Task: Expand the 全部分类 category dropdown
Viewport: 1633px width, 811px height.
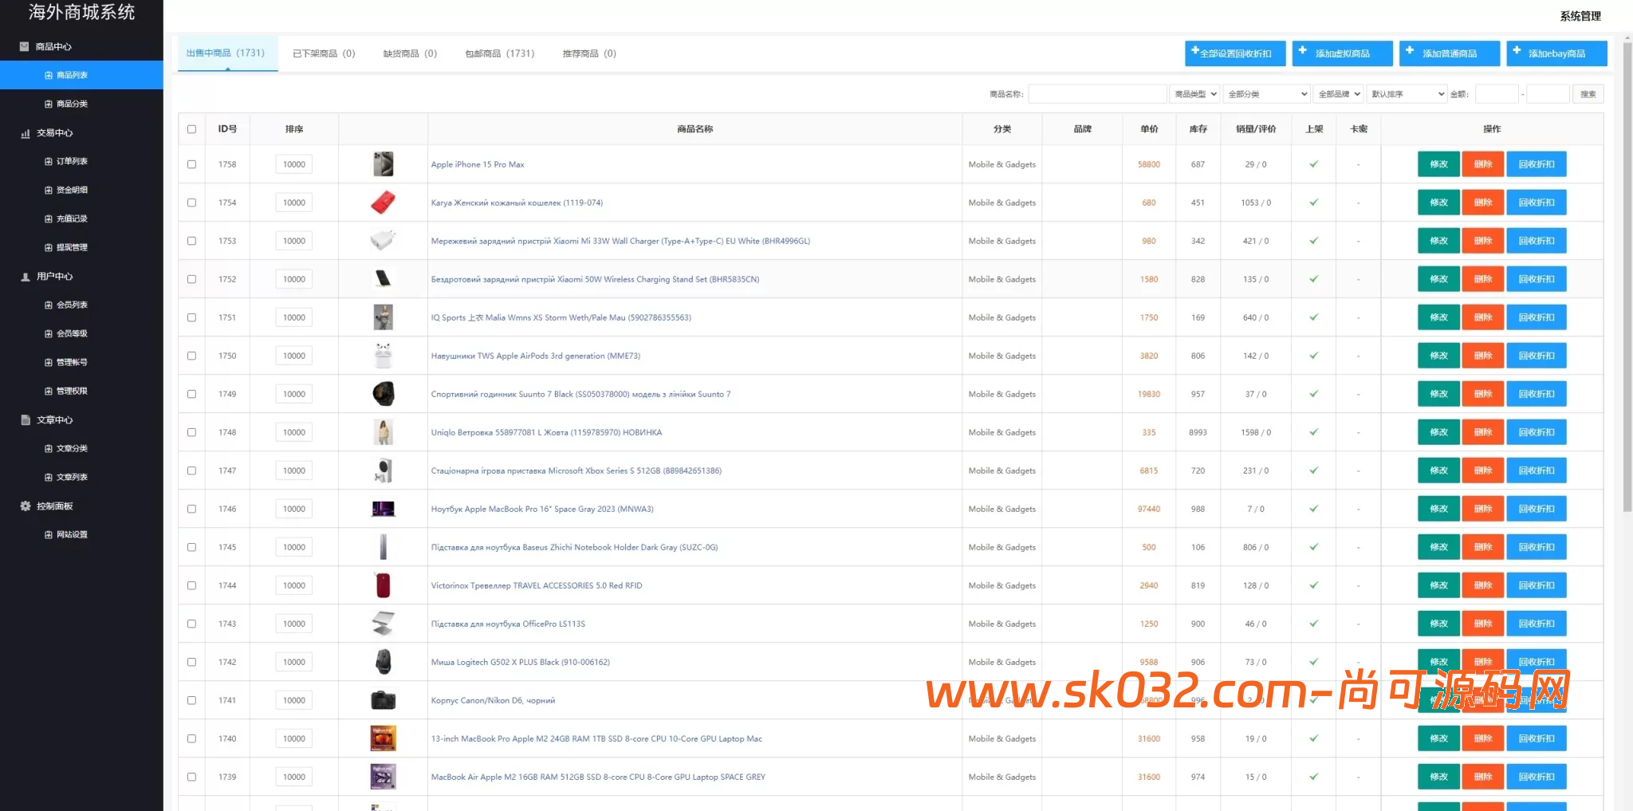Action: tap(1267, 94)
